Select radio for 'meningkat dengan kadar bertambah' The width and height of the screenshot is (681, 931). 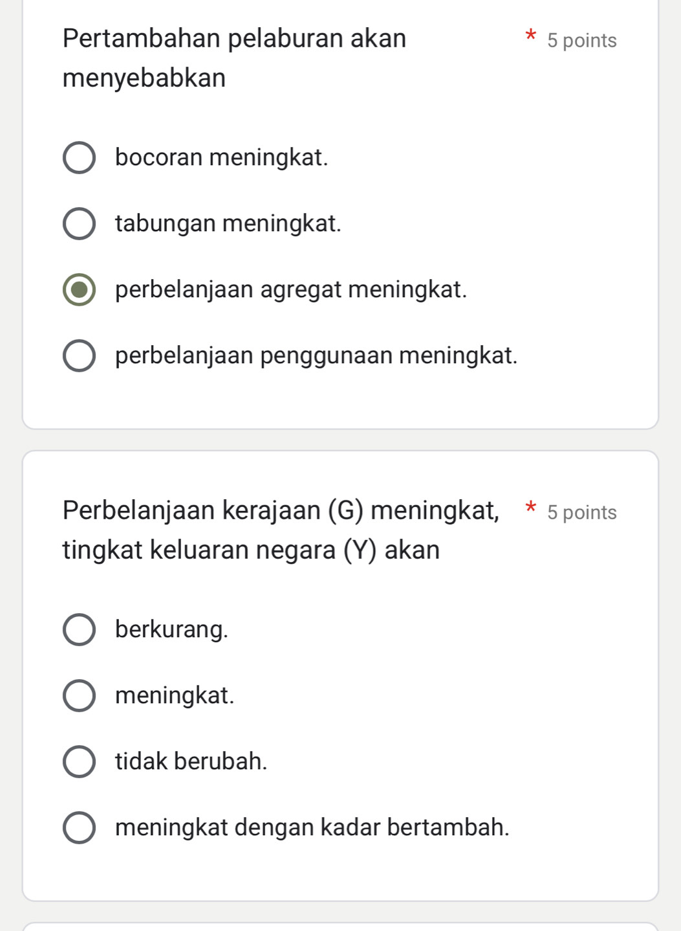[79, 828]
